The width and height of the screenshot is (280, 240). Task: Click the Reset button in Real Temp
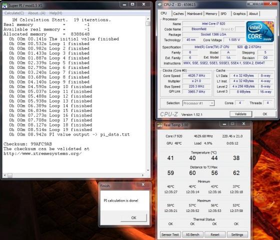[215, 234]
